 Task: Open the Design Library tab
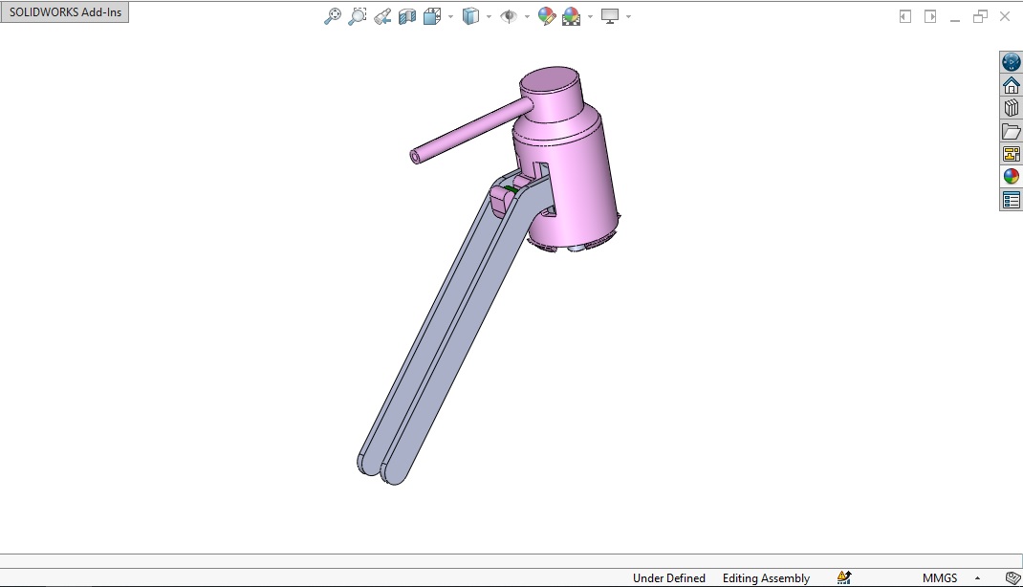[1012, 108]
